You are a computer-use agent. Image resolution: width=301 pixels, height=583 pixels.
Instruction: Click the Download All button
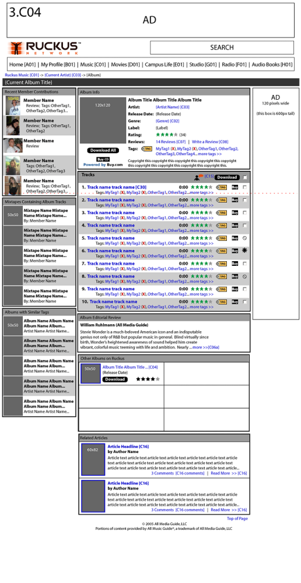point(103,150)
